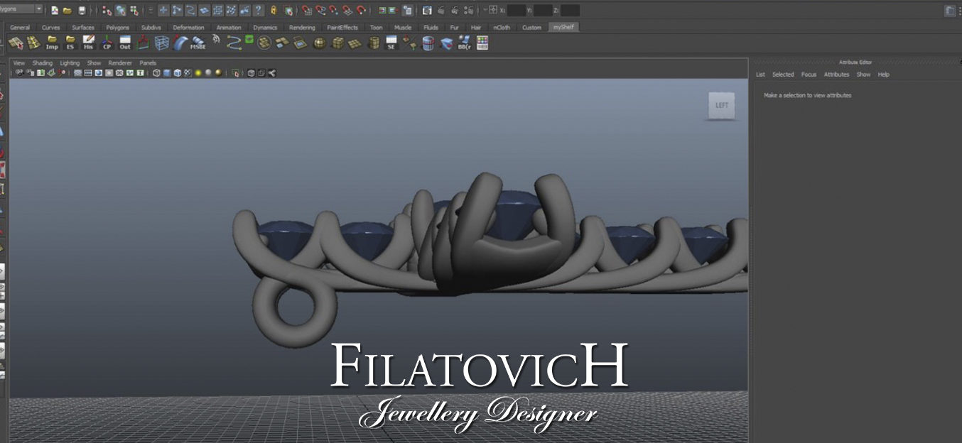This screenshot has width=962, height=443.
Task: Open the viewport View menu
Action: tap(19, 62)
